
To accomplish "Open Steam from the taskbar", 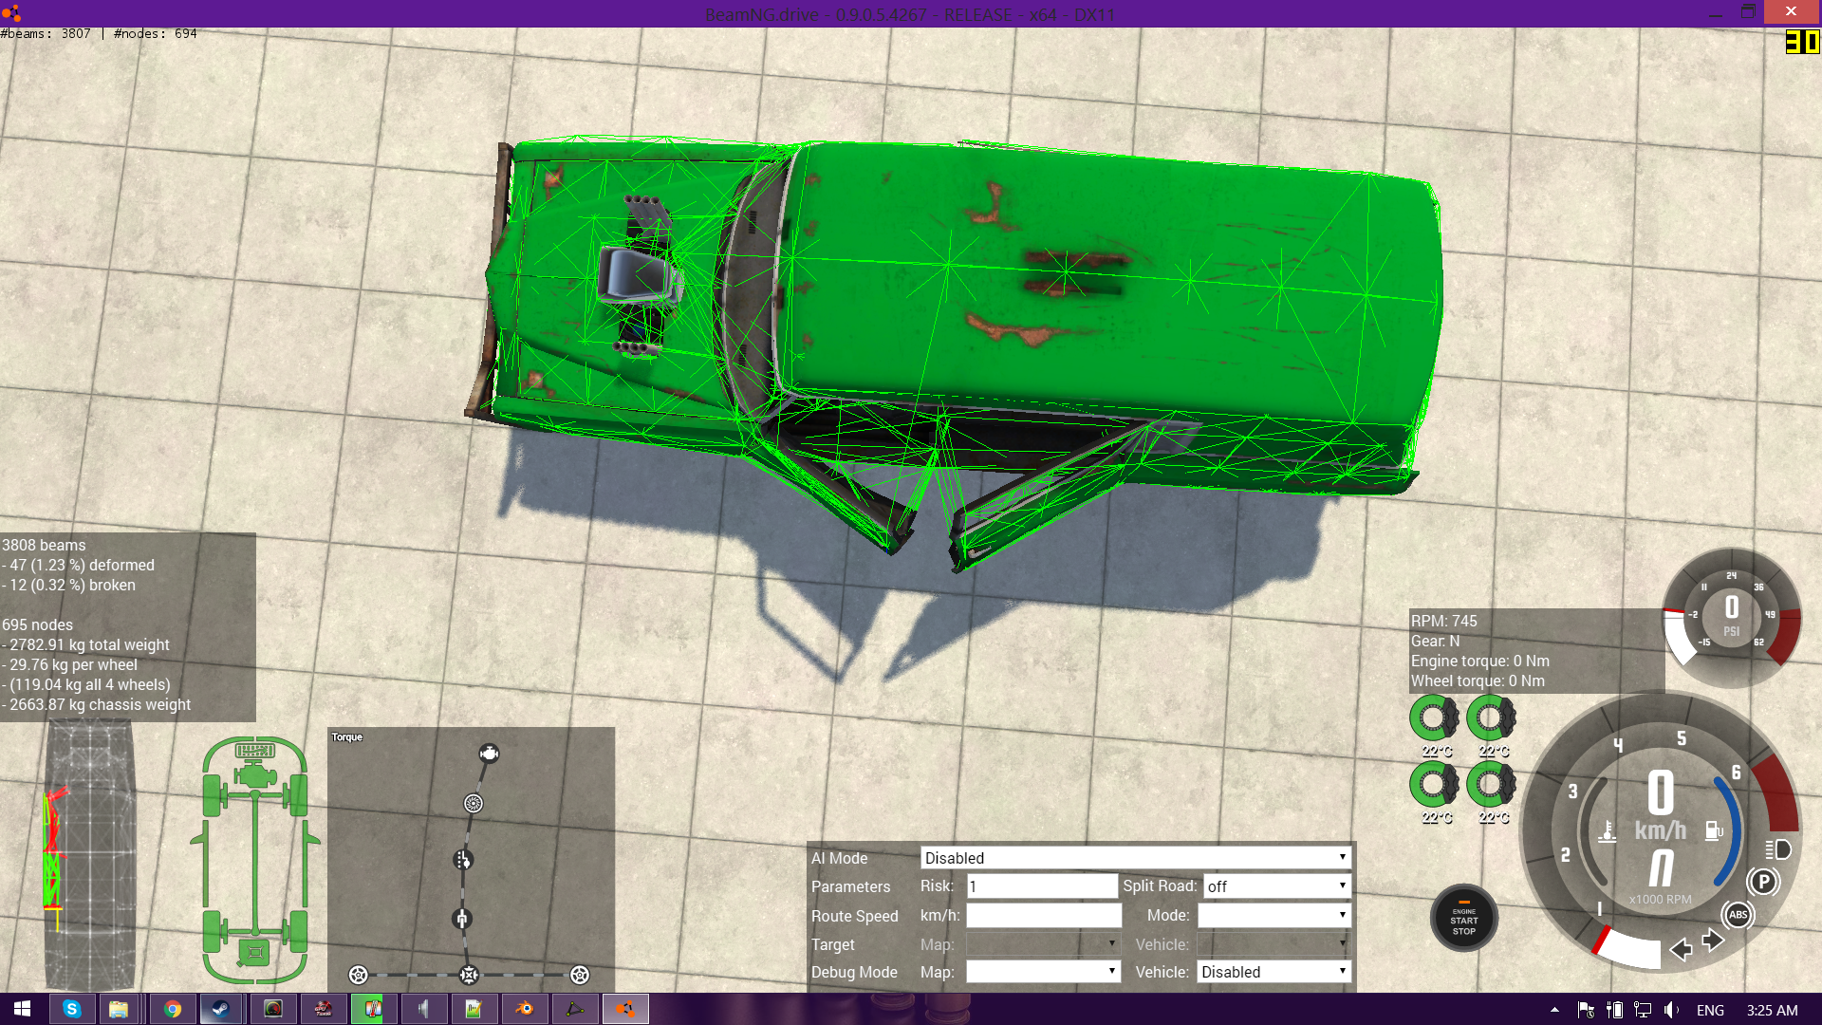I will (x=220, y=1009).
